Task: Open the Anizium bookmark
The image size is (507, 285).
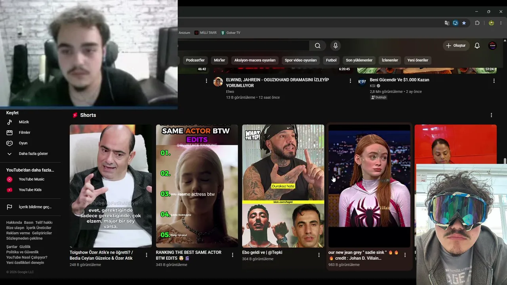Action: click(184, 33)
